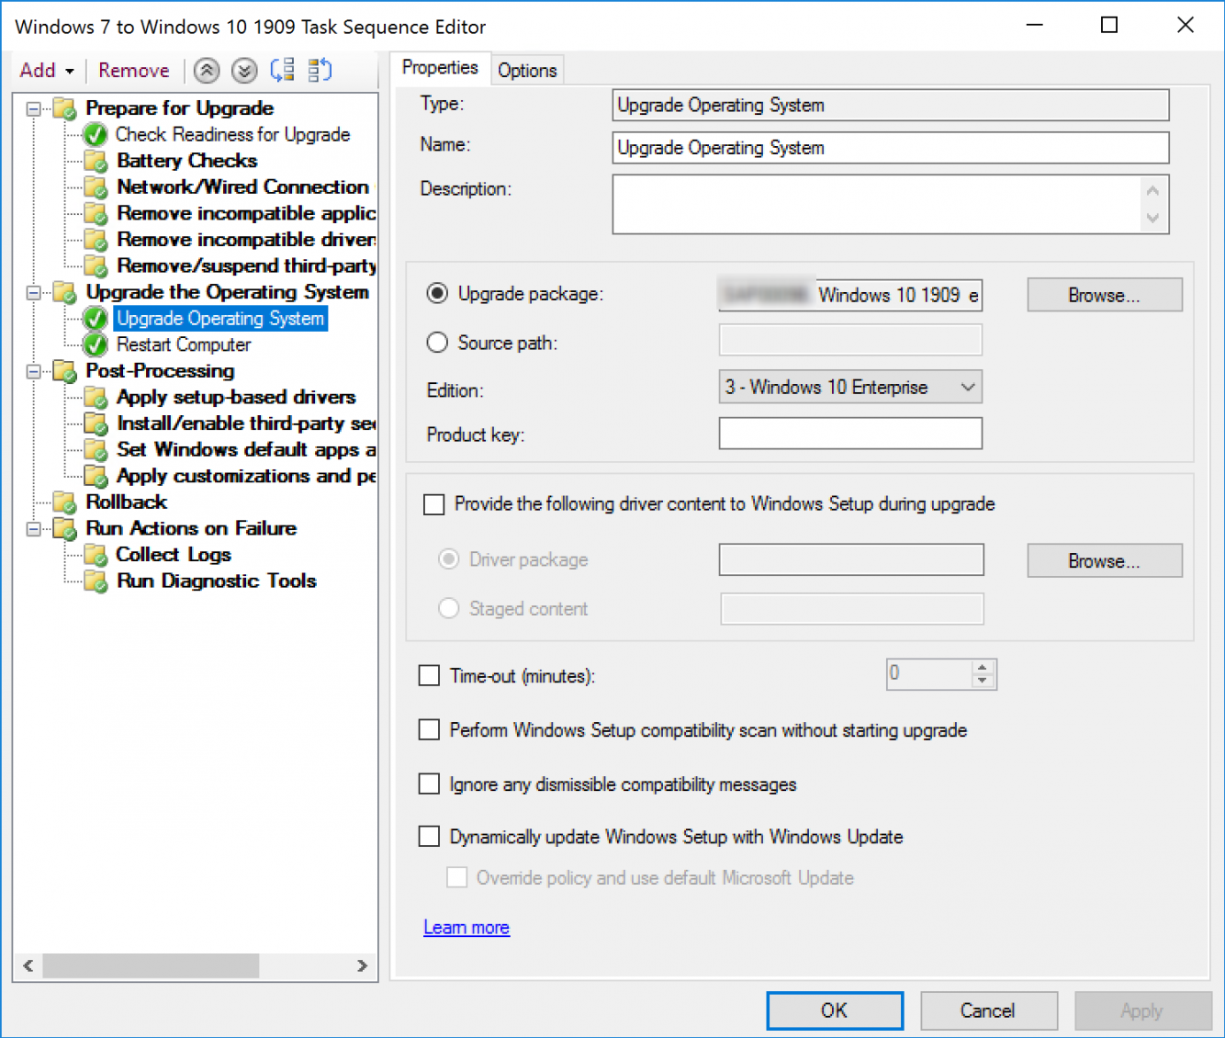
Task: Click inside the Product key field
Action: coord(849,433)
